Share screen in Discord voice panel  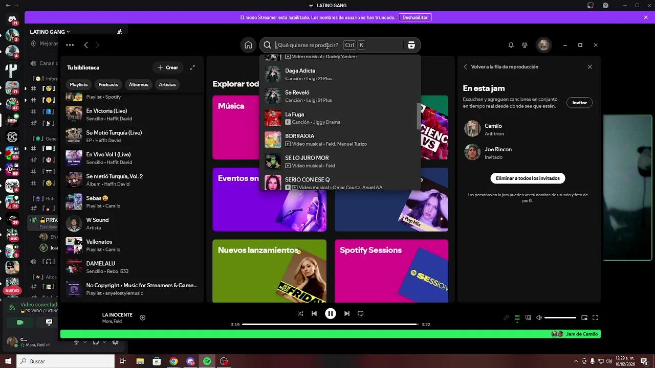pos(49,323)
